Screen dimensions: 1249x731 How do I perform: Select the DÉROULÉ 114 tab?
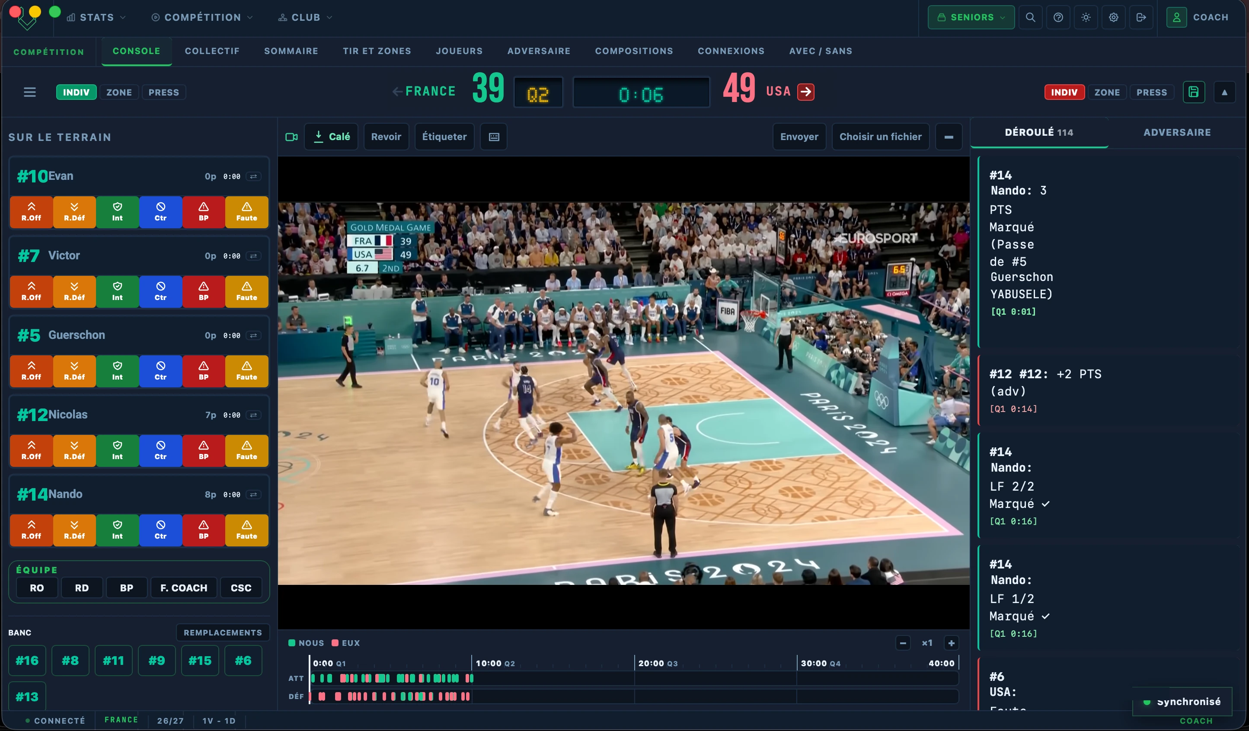[1039, 132]
